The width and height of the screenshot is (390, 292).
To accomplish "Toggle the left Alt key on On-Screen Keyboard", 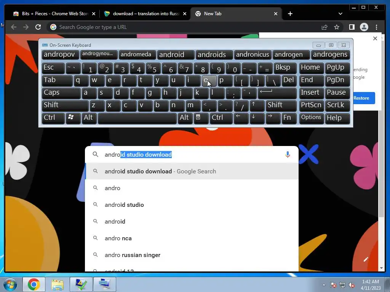I will pos(89,118).
